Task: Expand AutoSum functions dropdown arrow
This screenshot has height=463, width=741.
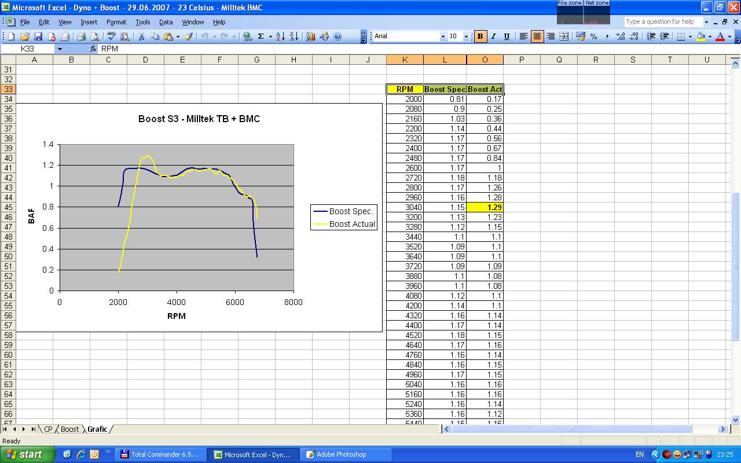Action: 270,36
